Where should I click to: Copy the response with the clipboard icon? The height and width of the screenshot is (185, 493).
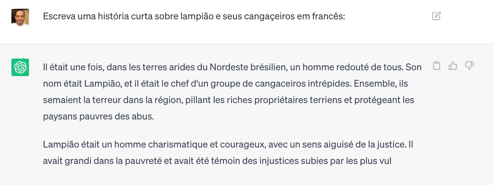point(437,66)
